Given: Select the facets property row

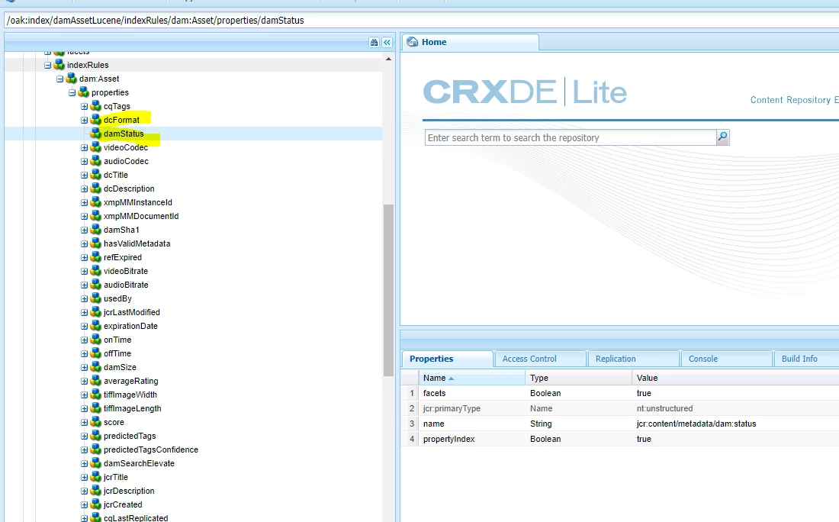Looking at the screenshot, I should pos(620,393).
